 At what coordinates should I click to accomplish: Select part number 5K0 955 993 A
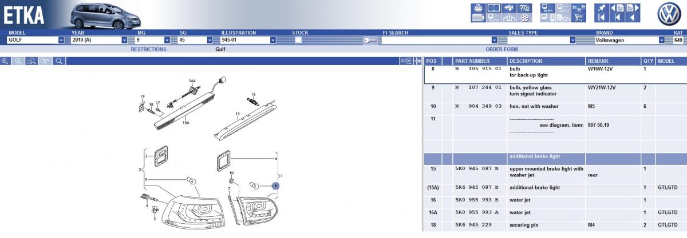[476, 212]
